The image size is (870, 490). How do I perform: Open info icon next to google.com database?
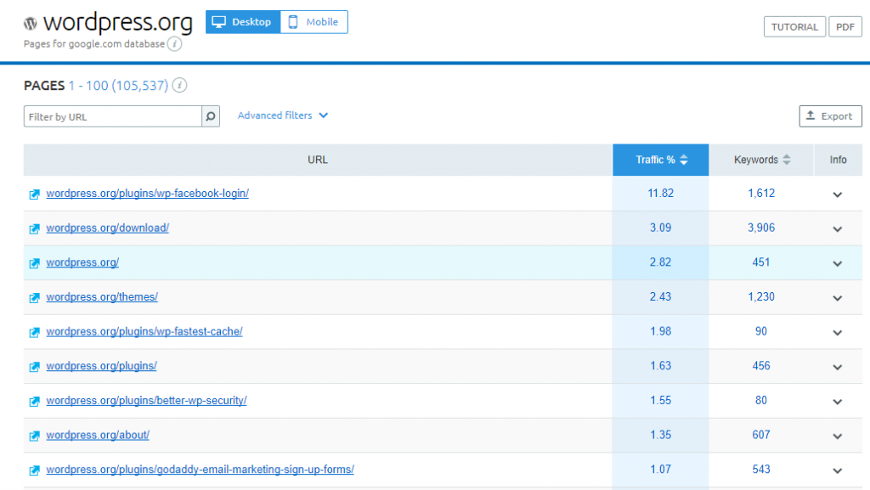click(175, 44)
